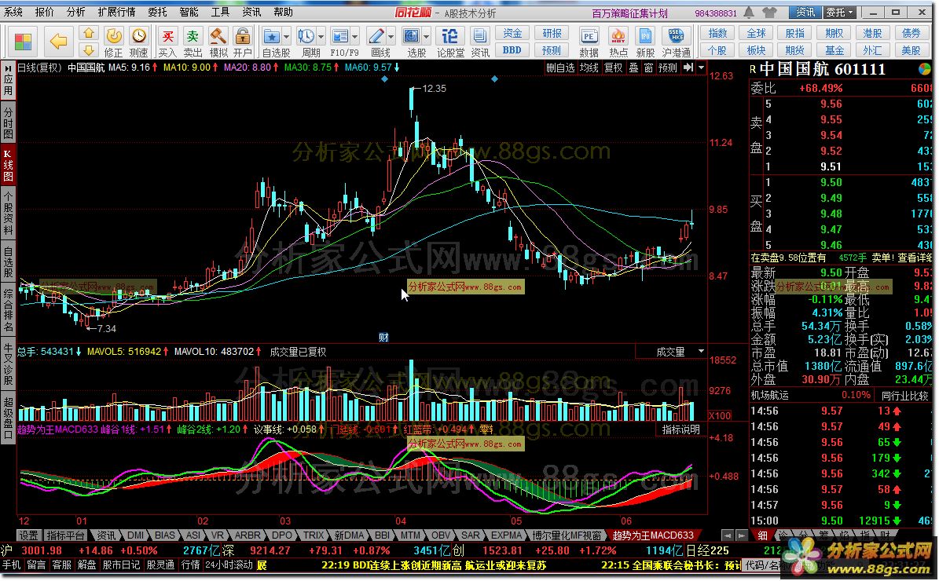
Task: Click 百万策略征集计划 link
Action: click(x=630, y=13)
